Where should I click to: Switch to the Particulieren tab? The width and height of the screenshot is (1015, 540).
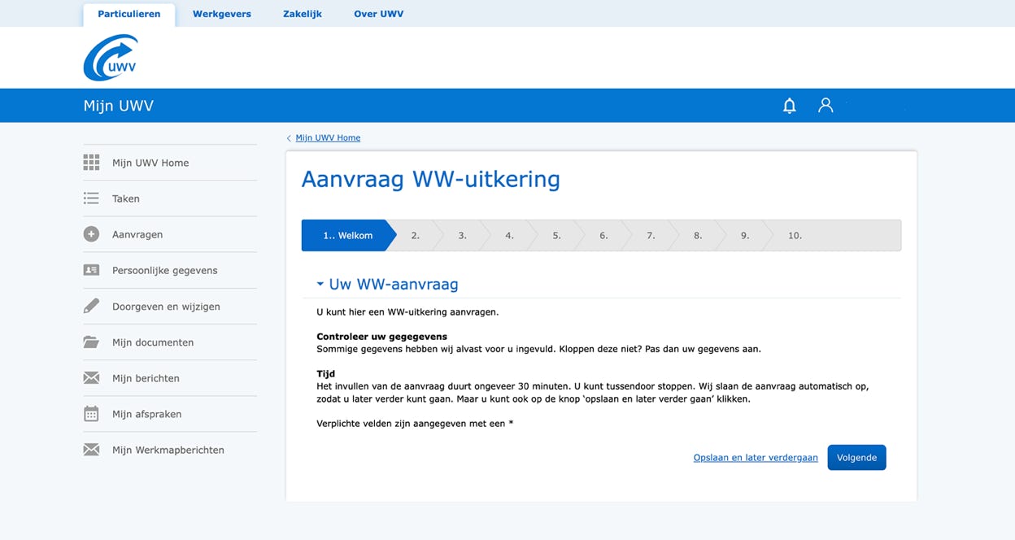(x=129, y=14)
